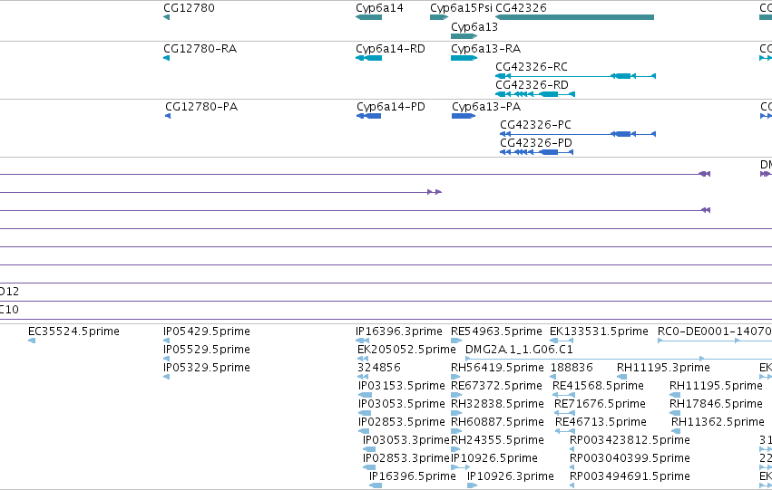Select the IP05429.5prime EST
This screenshot has height=490, width=772.
pyautogui.click(x=166, y=341)
